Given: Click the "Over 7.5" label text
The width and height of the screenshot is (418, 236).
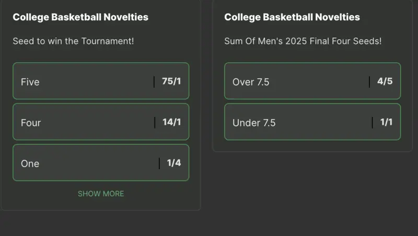Looking at the screenshot, I should [x=251, y=82].
